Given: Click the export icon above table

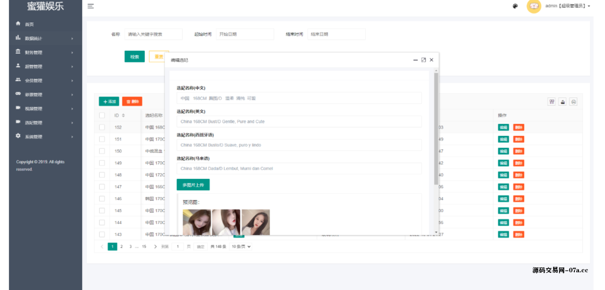Looking at the screenshot, I should [562, 102].
